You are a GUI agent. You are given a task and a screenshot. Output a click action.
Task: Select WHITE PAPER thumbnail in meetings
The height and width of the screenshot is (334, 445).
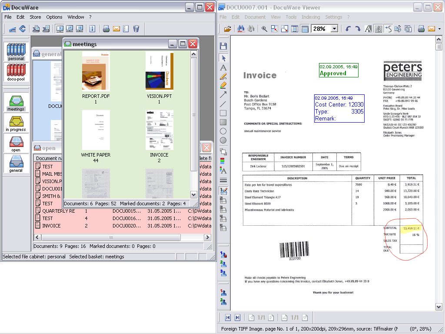pos(96,130)
